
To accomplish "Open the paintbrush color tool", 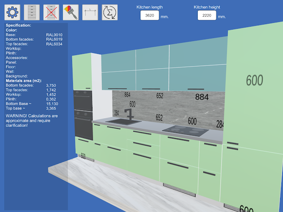I will point(71,13).
